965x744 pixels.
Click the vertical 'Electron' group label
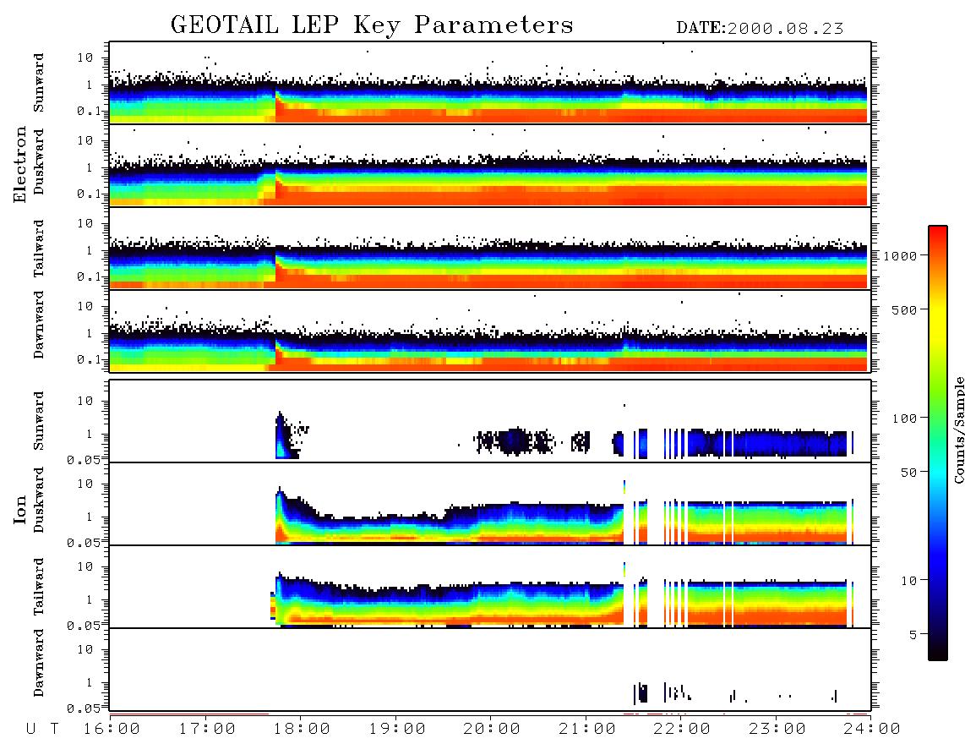[20, 165]
